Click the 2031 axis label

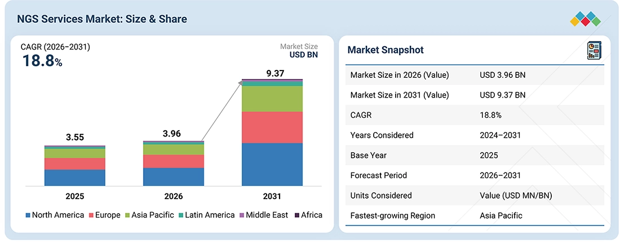272,196
